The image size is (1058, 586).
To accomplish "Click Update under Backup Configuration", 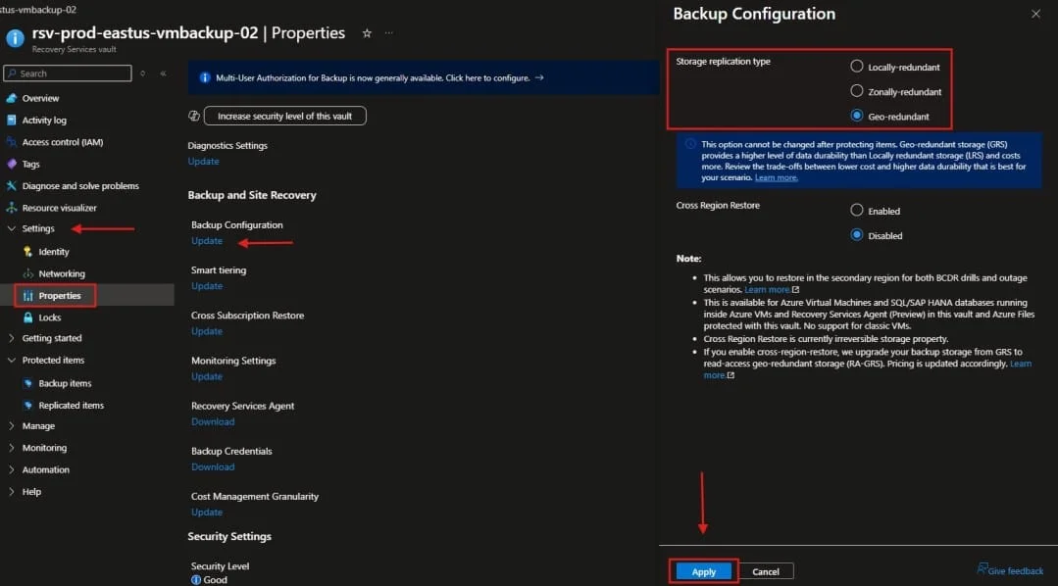I will [x=207, y=241].
